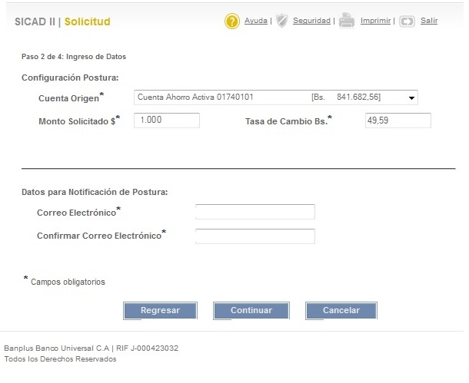Click the Correo Electrónico input field

pos(255,212)
